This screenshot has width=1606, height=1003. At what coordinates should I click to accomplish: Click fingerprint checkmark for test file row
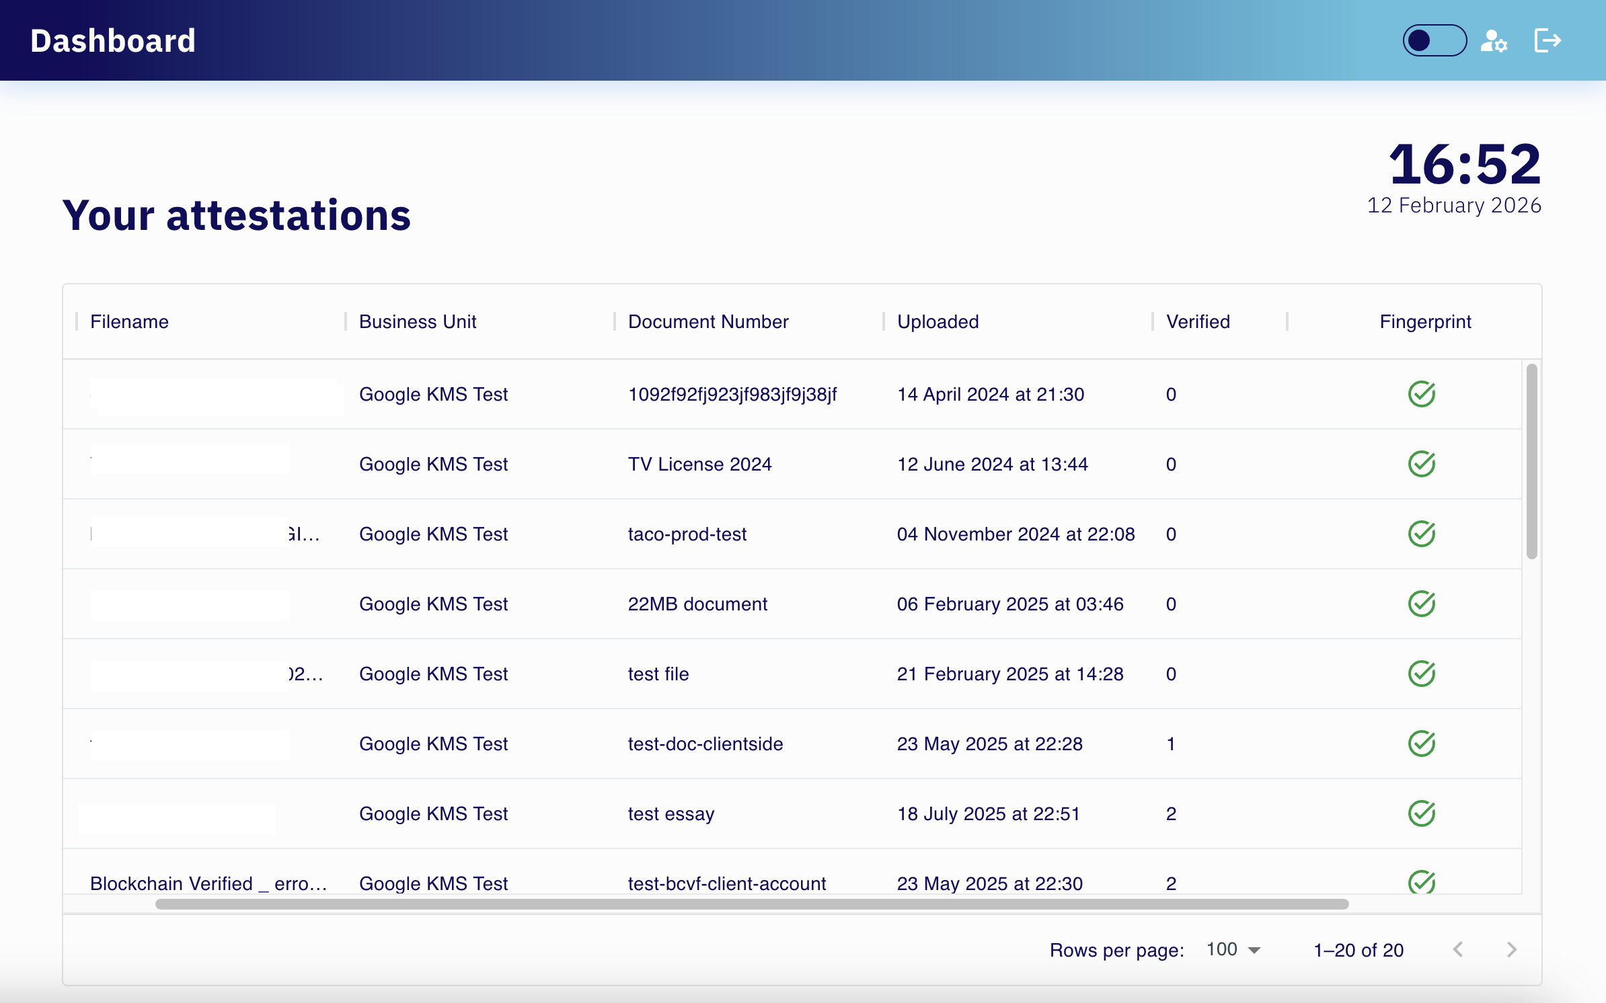point(1421,674)
